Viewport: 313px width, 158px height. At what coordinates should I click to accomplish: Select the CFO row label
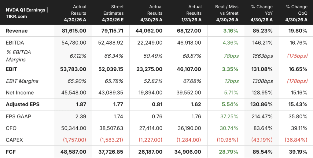pyautogui.click(x=11, y=128)
